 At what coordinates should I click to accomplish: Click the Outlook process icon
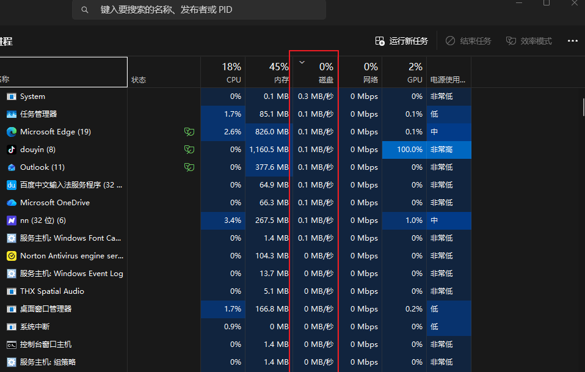pyautogui.click(x=11, y=167)
